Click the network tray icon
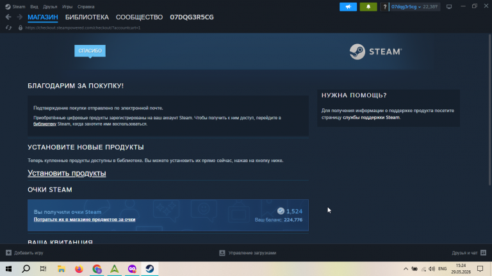 tap(423, 269)
